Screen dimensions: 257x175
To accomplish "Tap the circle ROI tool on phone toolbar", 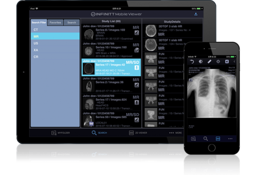I will (x=218, y=62).
